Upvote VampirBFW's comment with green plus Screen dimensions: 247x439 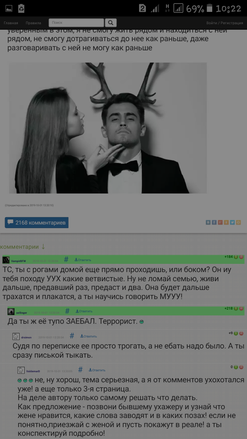coord(236,257)
